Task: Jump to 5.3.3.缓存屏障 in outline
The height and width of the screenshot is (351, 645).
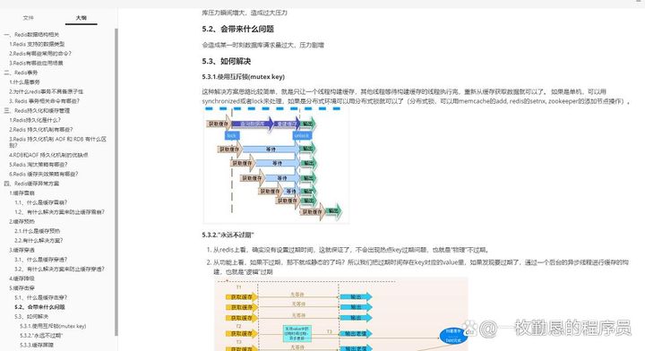Action: (x=37, y=345)
